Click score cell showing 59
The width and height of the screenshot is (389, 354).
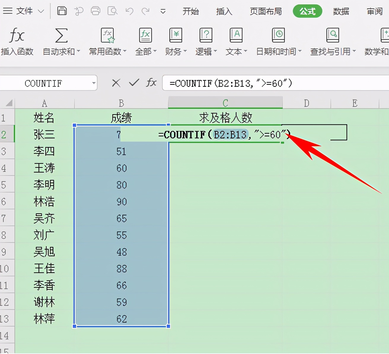[121, 302]
